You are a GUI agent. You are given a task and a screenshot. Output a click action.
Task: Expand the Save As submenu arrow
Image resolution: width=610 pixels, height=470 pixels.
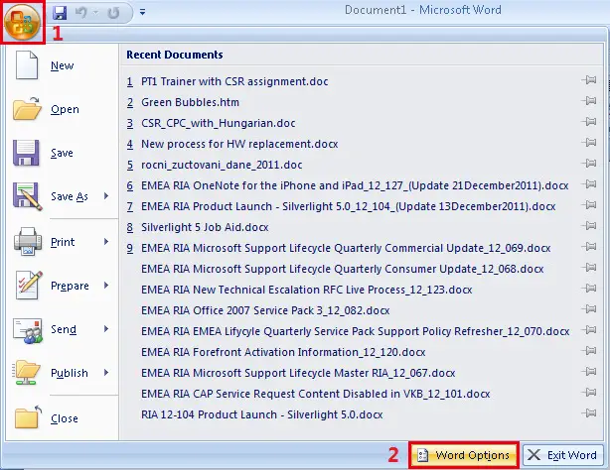click(106, 195)
